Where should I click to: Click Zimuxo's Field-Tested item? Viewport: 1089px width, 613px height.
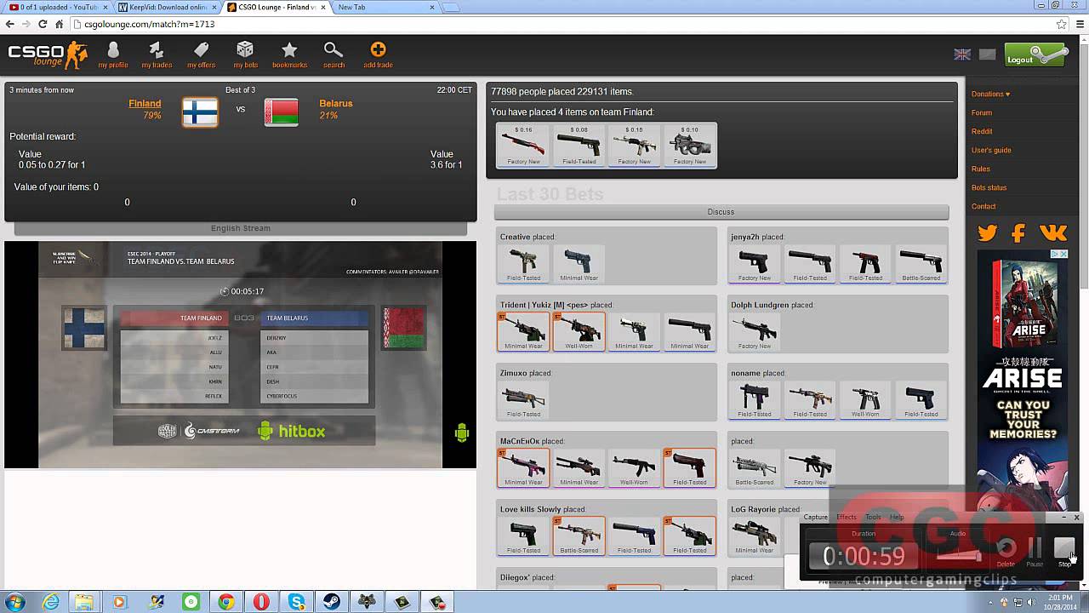pos(523,399)
